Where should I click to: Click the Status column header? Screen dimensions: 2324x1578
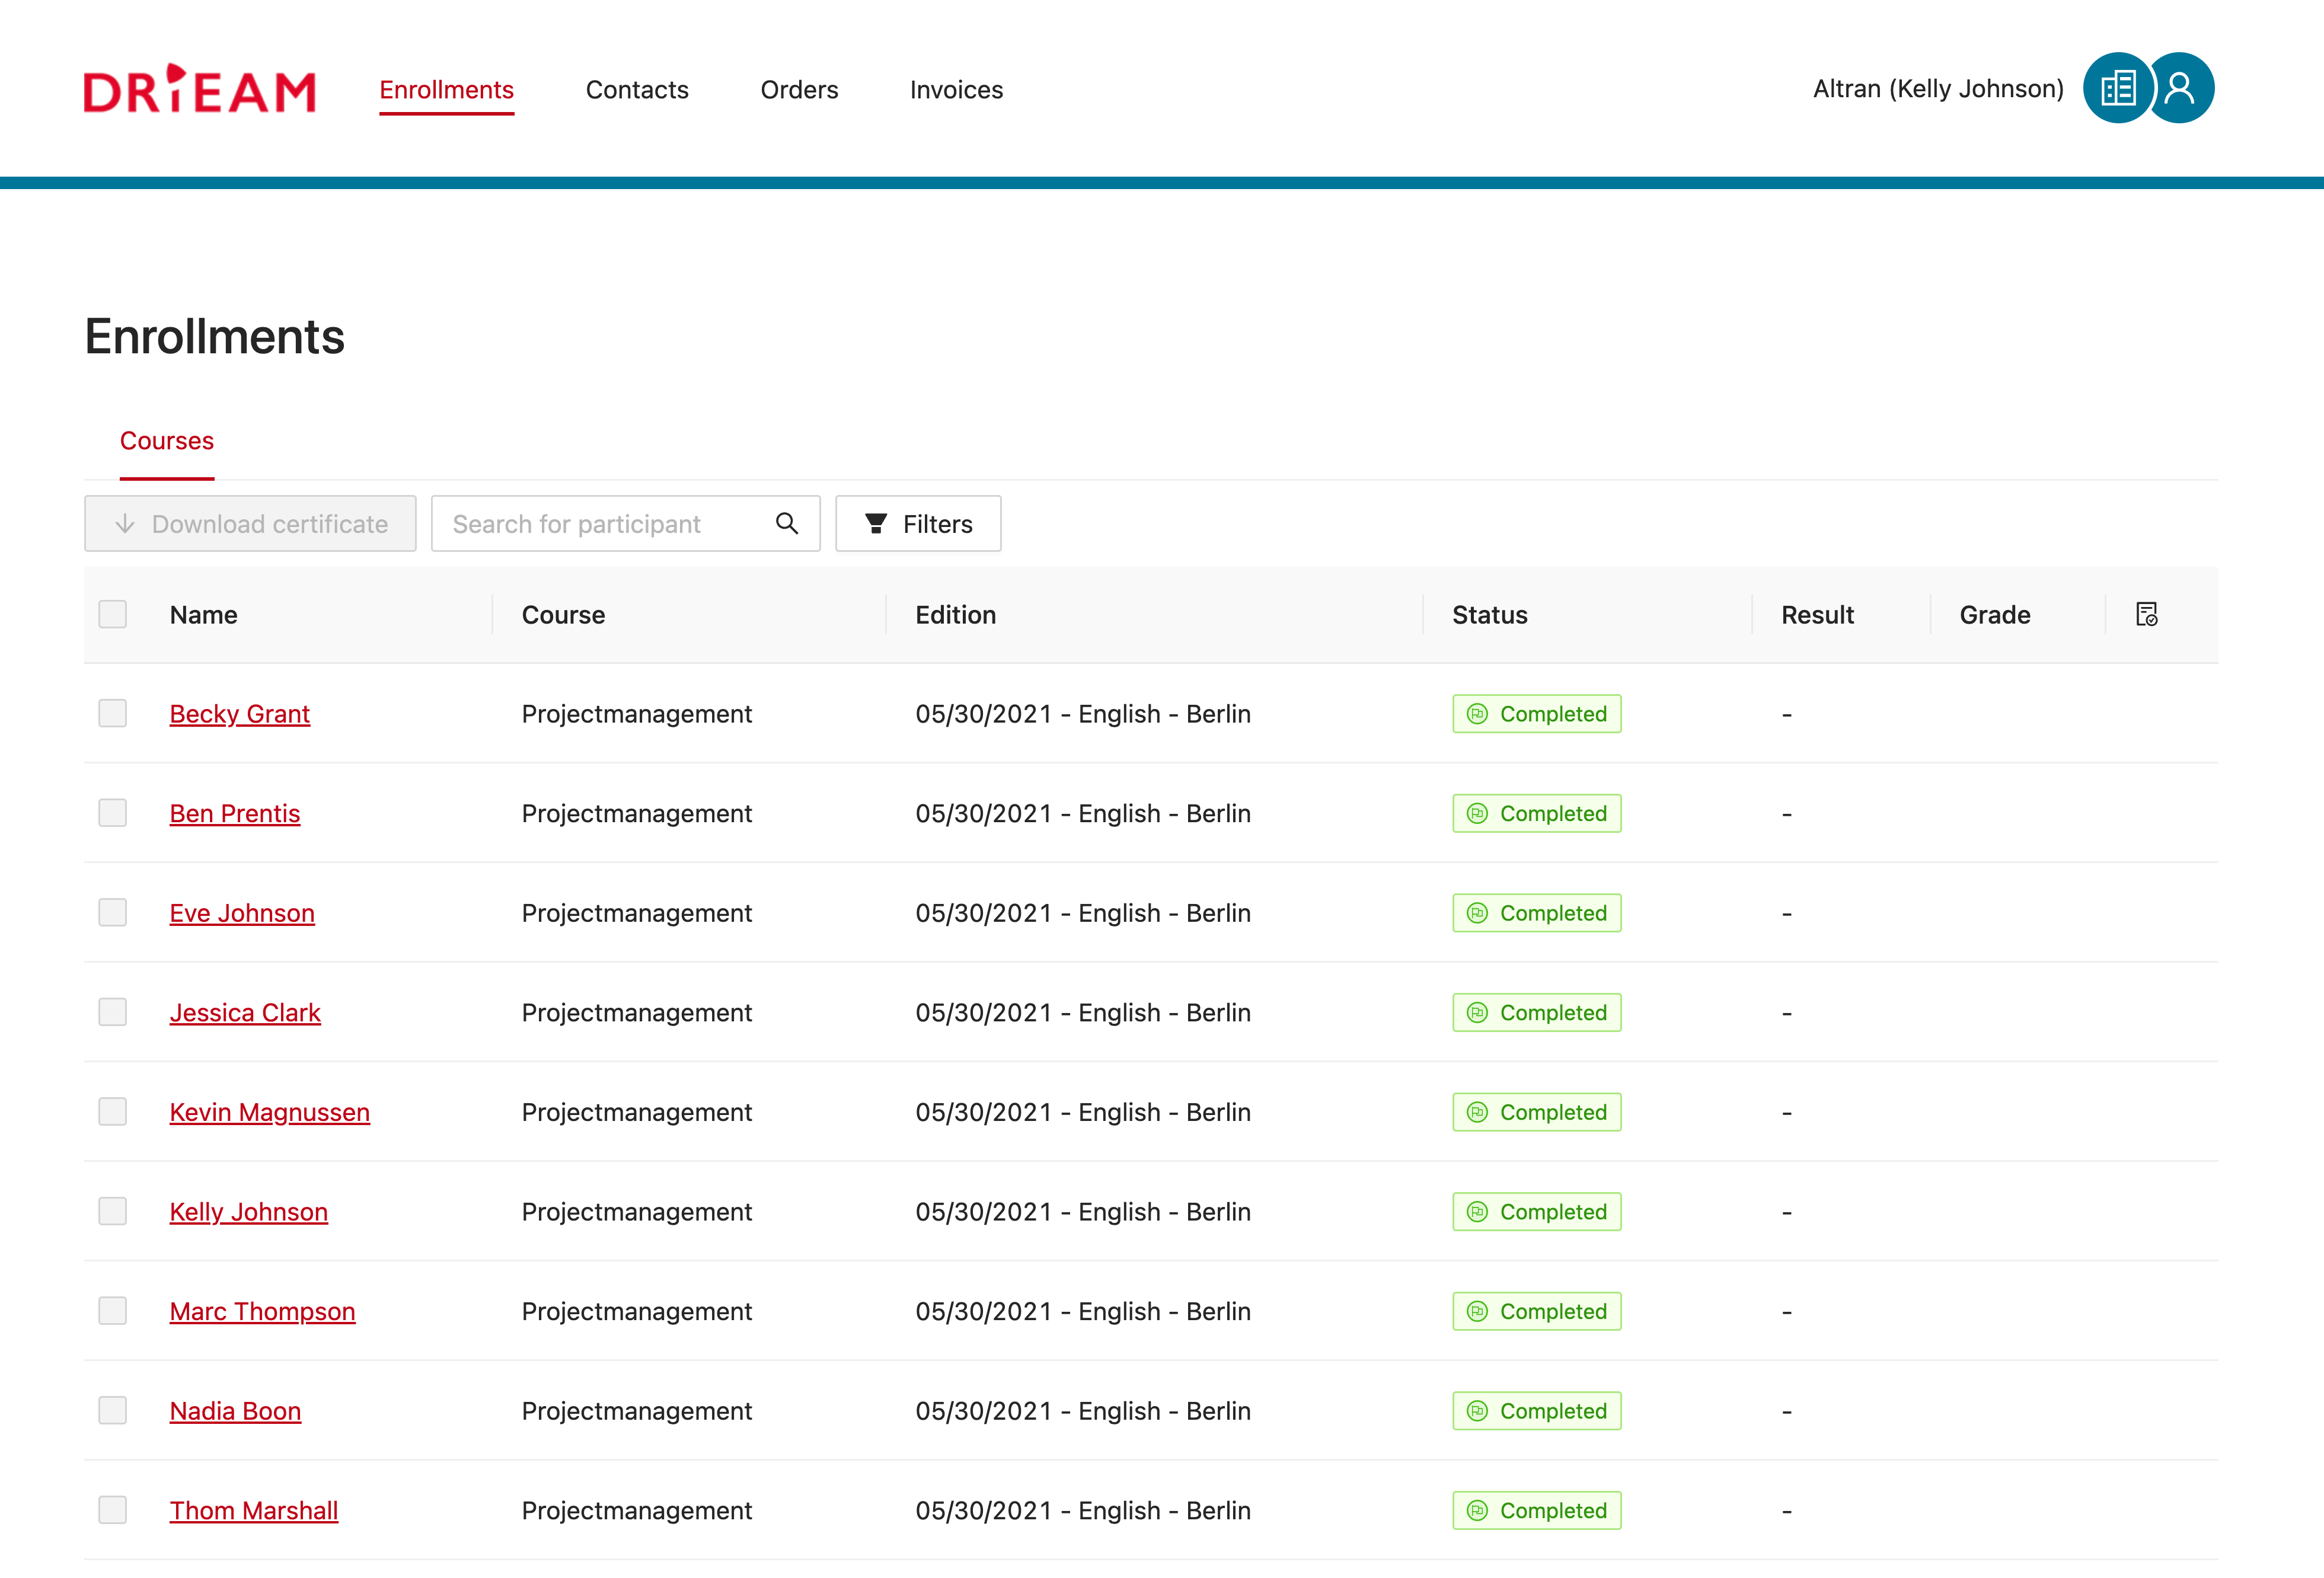[x=1489, y=615]
